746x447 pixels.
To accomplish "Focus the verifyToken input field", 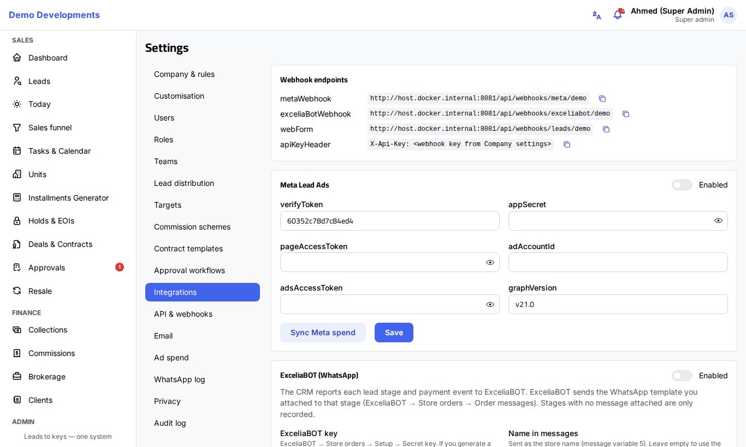I will coord(390,221).
